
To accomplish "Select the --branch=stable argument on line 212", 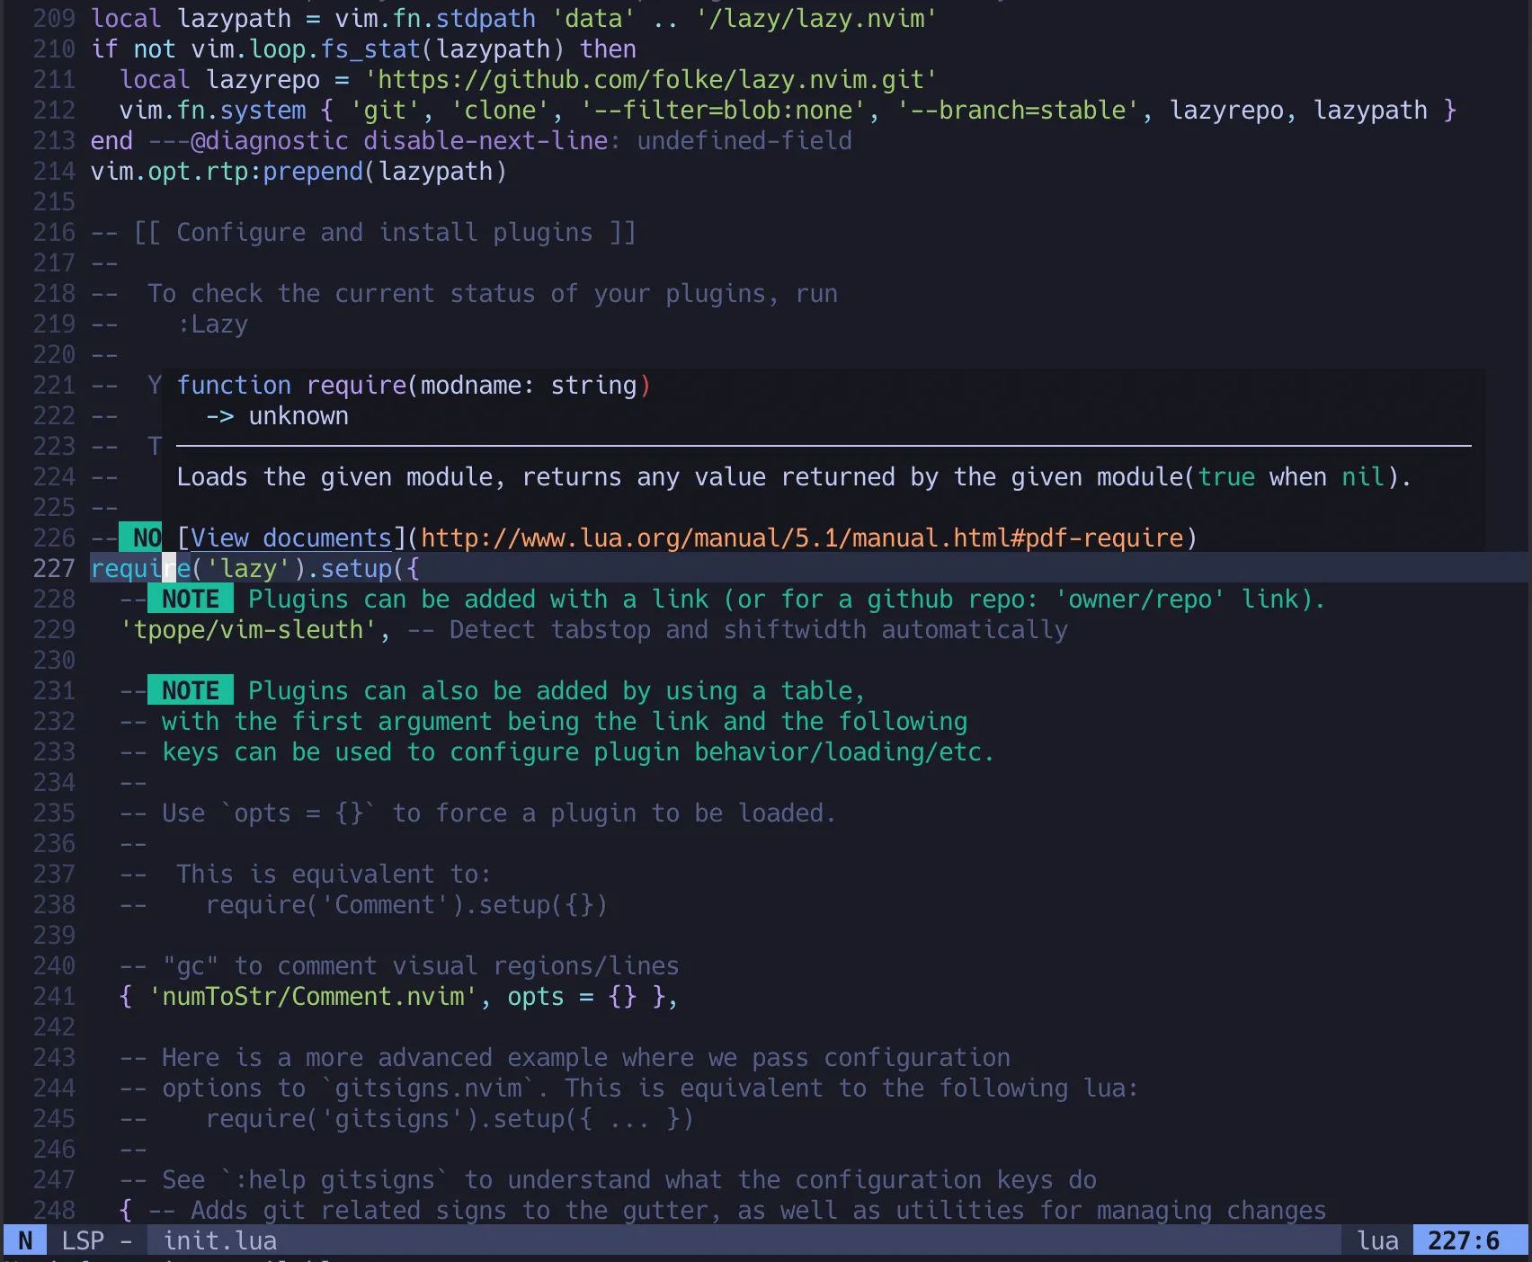I will tap(1013, 110).
